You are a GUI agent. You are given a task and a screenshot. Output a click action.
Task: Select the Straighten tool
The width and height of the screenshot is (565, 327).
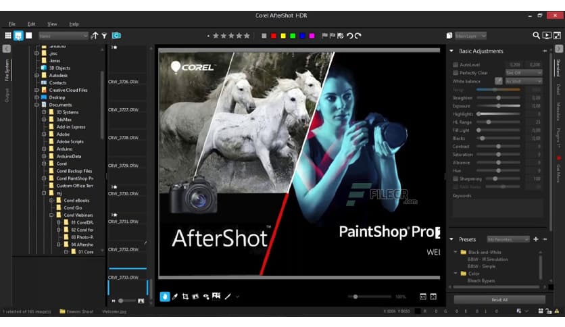click(x=195, y=297)
